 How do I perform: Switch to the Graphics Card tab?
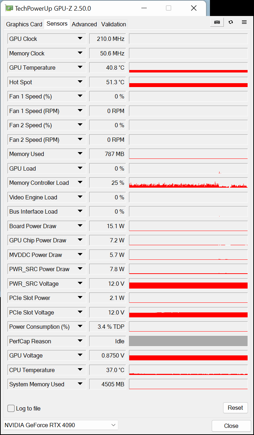[x=24, y=24]
